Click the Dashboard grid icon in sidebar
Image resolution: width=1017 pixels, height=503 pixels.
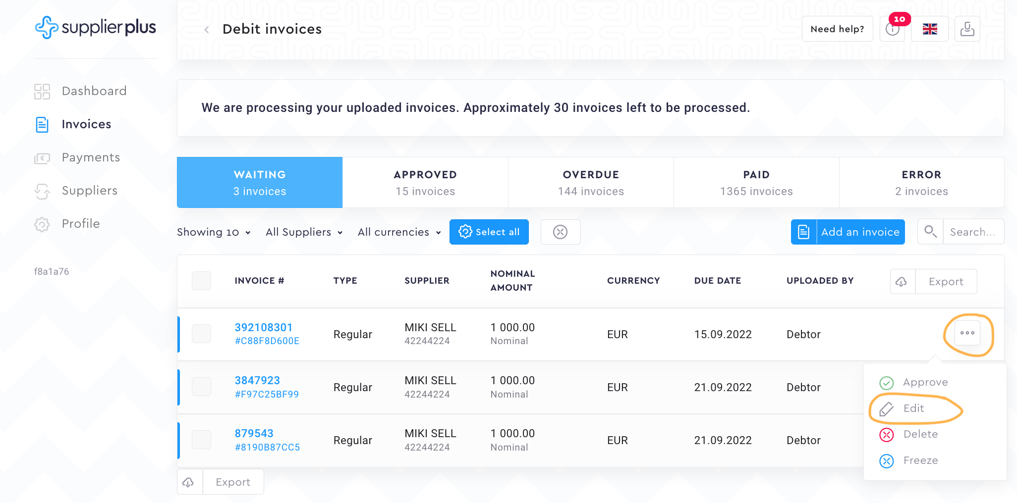[x=42, y=91]
